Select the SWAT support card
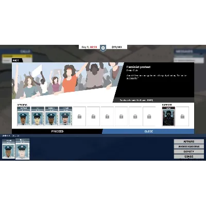The image size is (206, 206). click(168, 116)
